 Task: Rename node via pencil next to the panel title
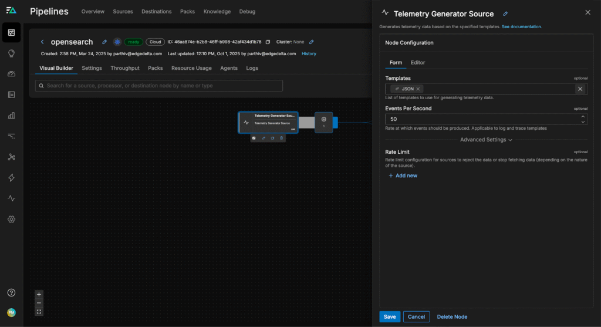click(505, 14)
